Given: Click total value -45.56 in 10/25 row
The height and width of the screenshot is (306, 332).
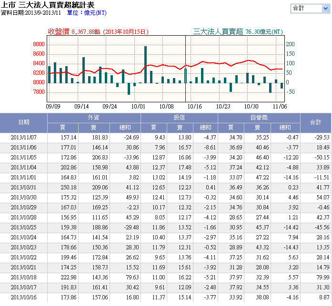Looking at the screenshot, I should (x=322, y=227).
